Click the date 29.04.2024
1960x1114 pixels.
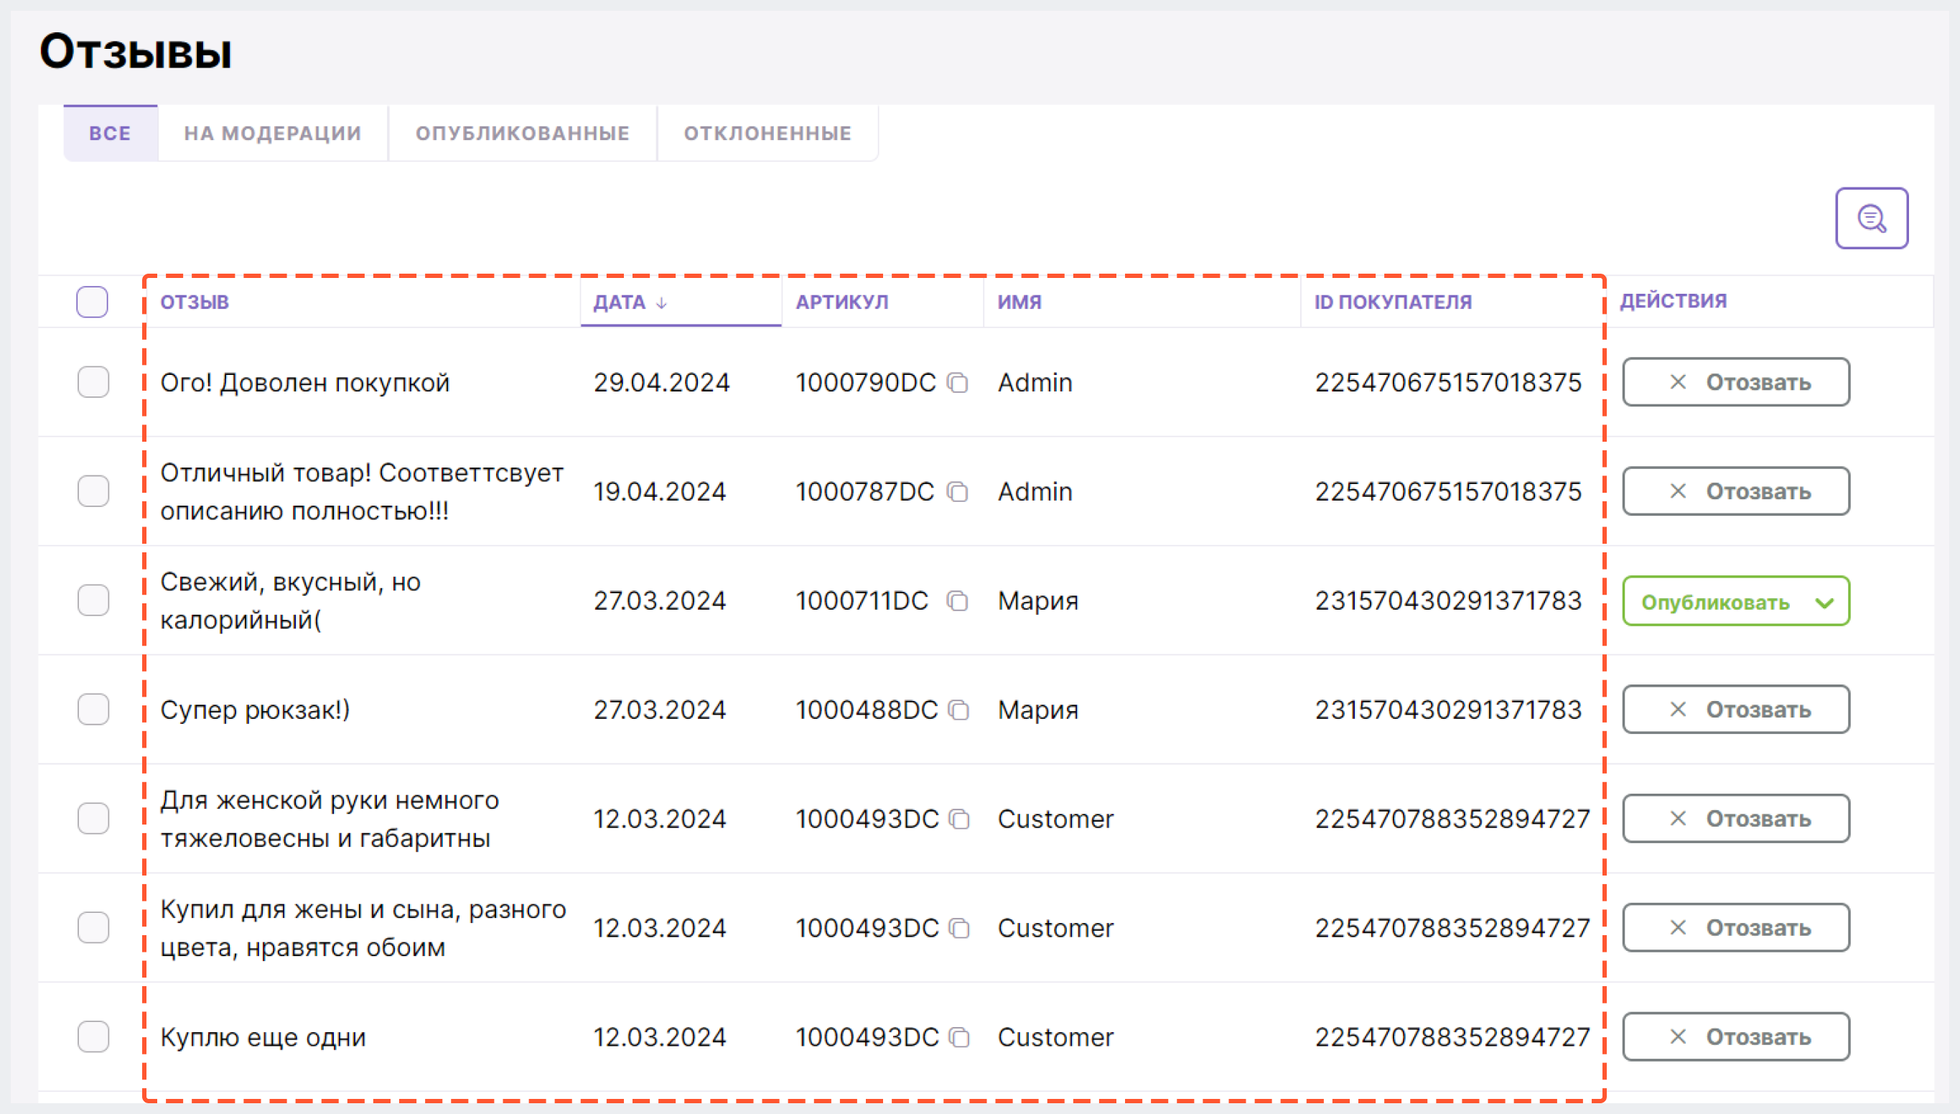[661, 382]
